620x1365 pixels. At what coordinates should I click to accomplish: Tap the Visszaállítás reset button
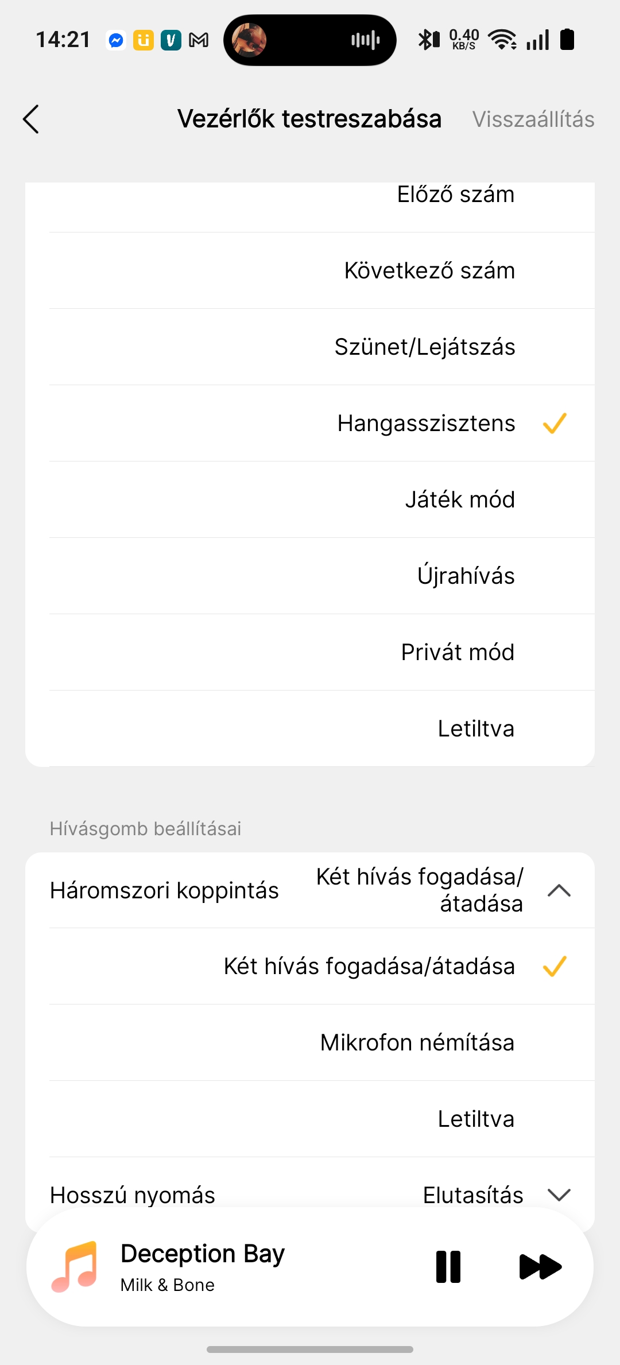(533, 119)
